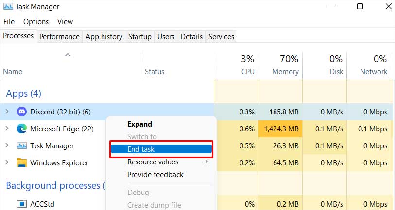This screenshot has width=395, height=210.
Task: Select End task in context menu
Action: tap(161, 149)
